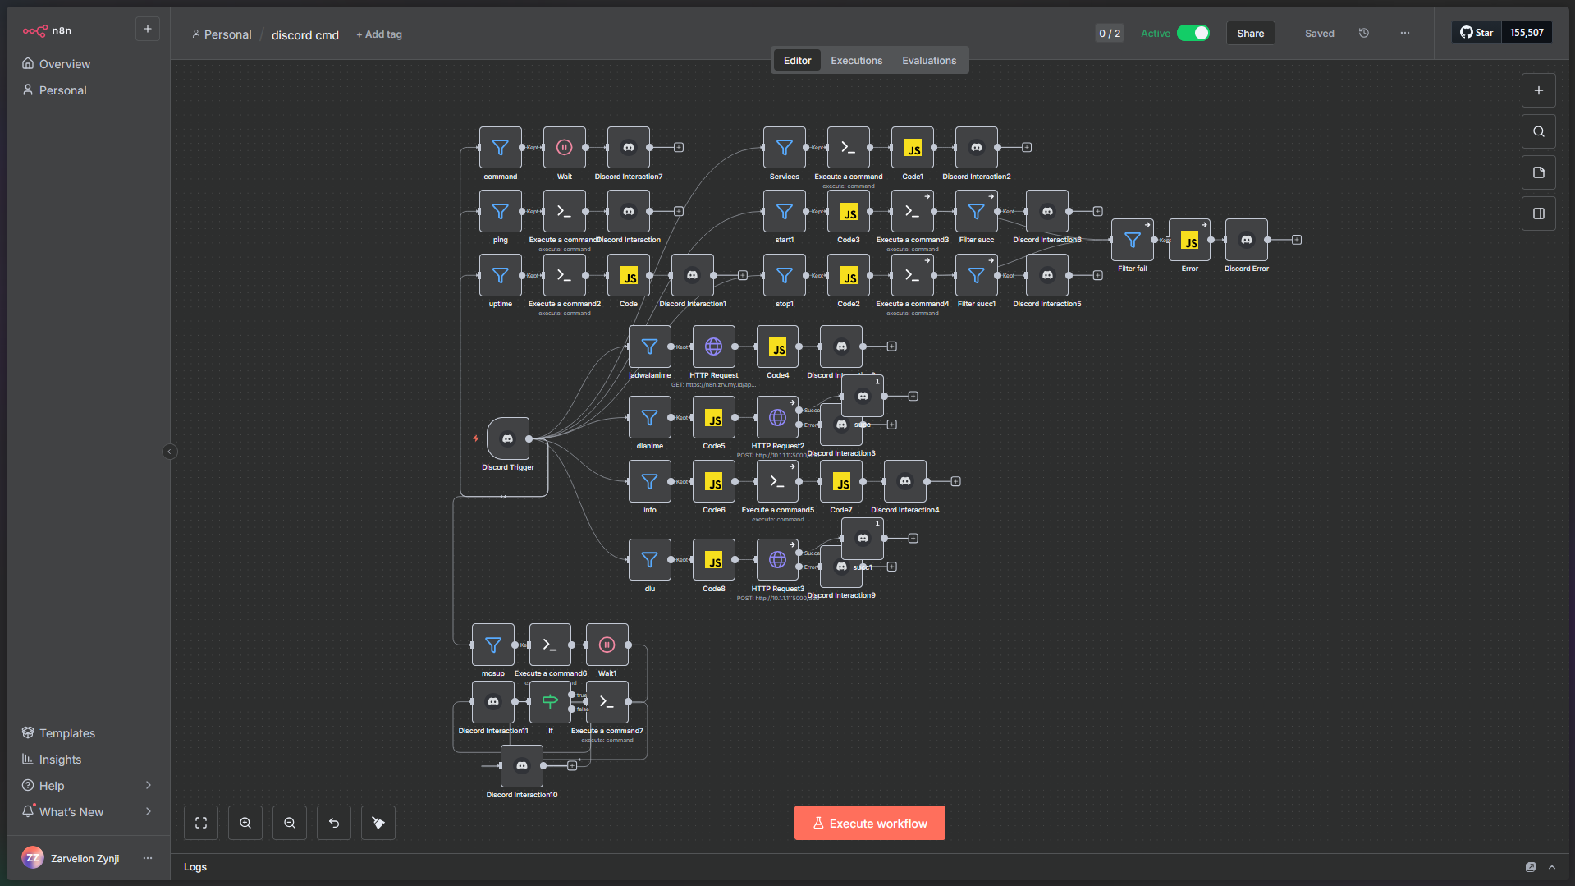
Task: Click the Execute workflow button
Action: point(869,823)
